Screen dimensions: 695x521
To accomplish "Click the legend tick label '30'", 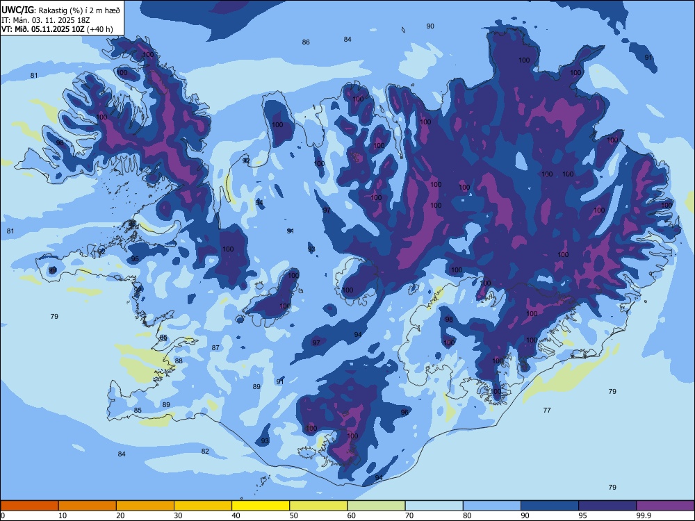I will [178, 515].
